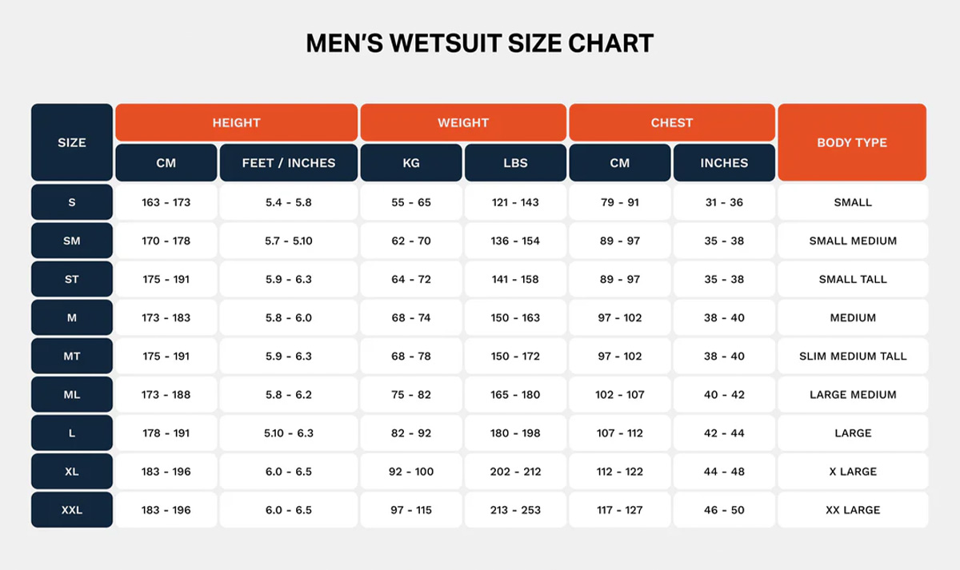Screen dimensions: 960x570
Task: Select the CHEST column group header
Action: pyautogui.click(x=671, y=123)
